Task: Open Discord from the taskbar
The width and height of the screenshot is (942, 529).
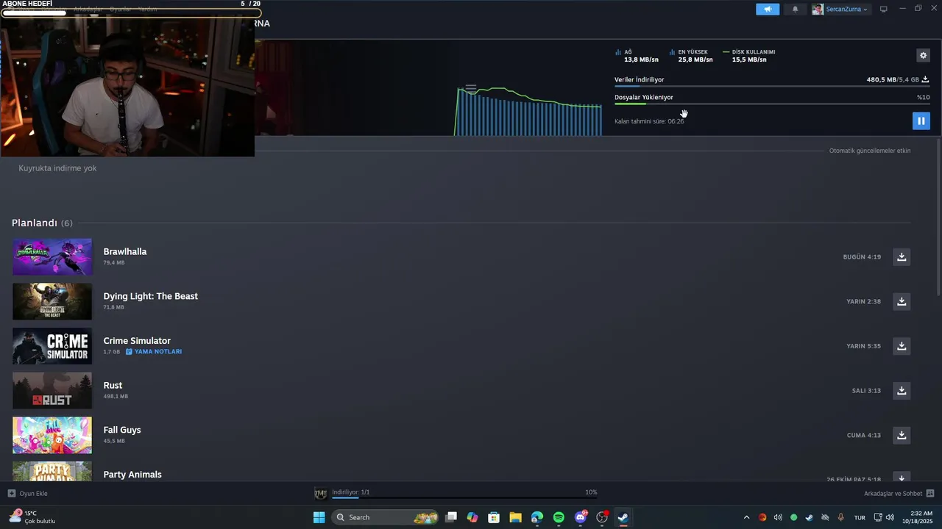Action: point(581,517)
